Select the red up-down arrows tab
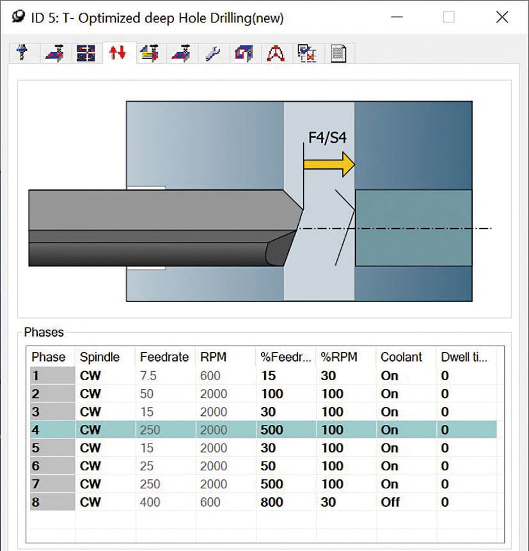This screenshot has width=529, height=551. [x=117, y=52]
